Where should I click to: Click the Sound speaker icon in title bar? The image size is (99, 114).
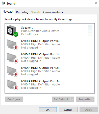(x=3, y=4)
